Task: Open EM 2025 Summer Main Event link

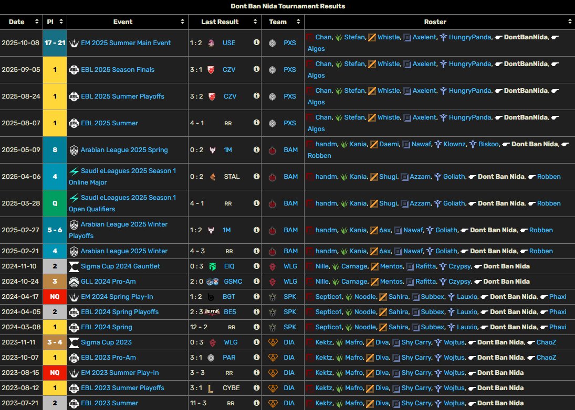Action: [126, 43]
